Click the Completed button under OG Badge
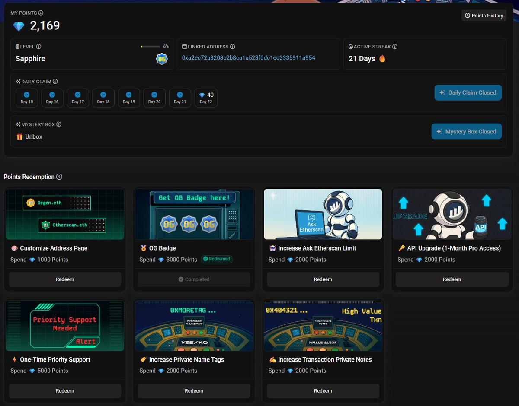The width and height of the screenshot is (519, 406). click(x=194, y=279)
